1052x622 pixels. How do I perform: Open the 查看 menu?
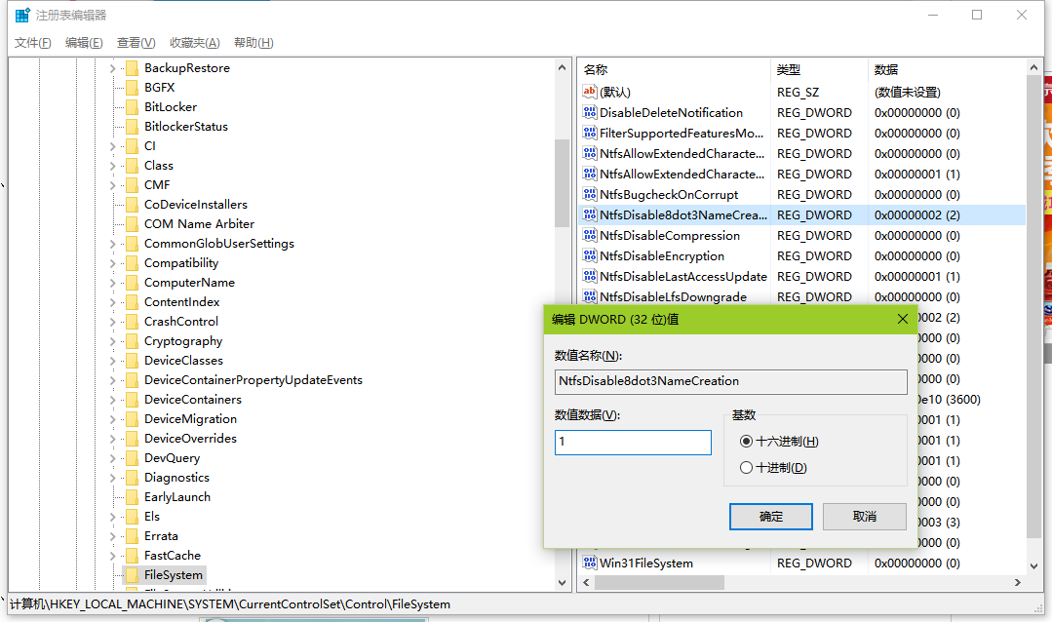[x=135, y=42]
